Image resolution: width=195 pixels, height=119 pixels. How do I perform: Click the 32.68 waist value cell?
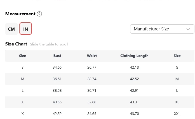(x=92, y=102)
